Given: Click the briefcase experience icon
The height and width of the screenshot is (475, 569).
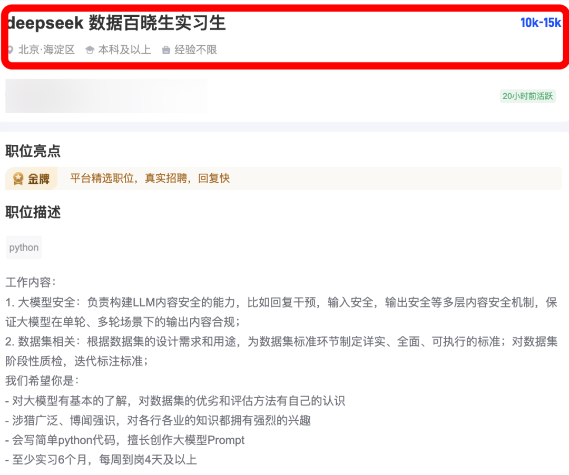Looking at the screenshot, I should click(x=166, y=50).
